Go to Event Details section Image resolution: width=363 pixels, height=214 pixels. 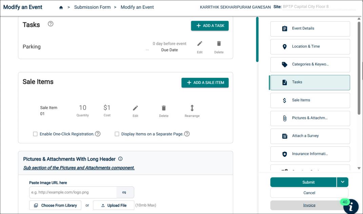tap(310, 29)
